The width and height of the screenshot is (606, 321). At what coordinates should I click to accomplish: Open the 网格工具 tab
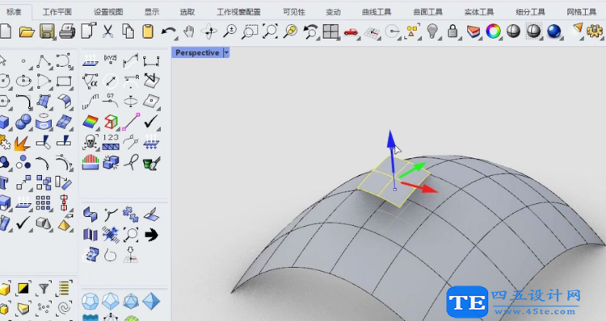click(x=581, y=12)
